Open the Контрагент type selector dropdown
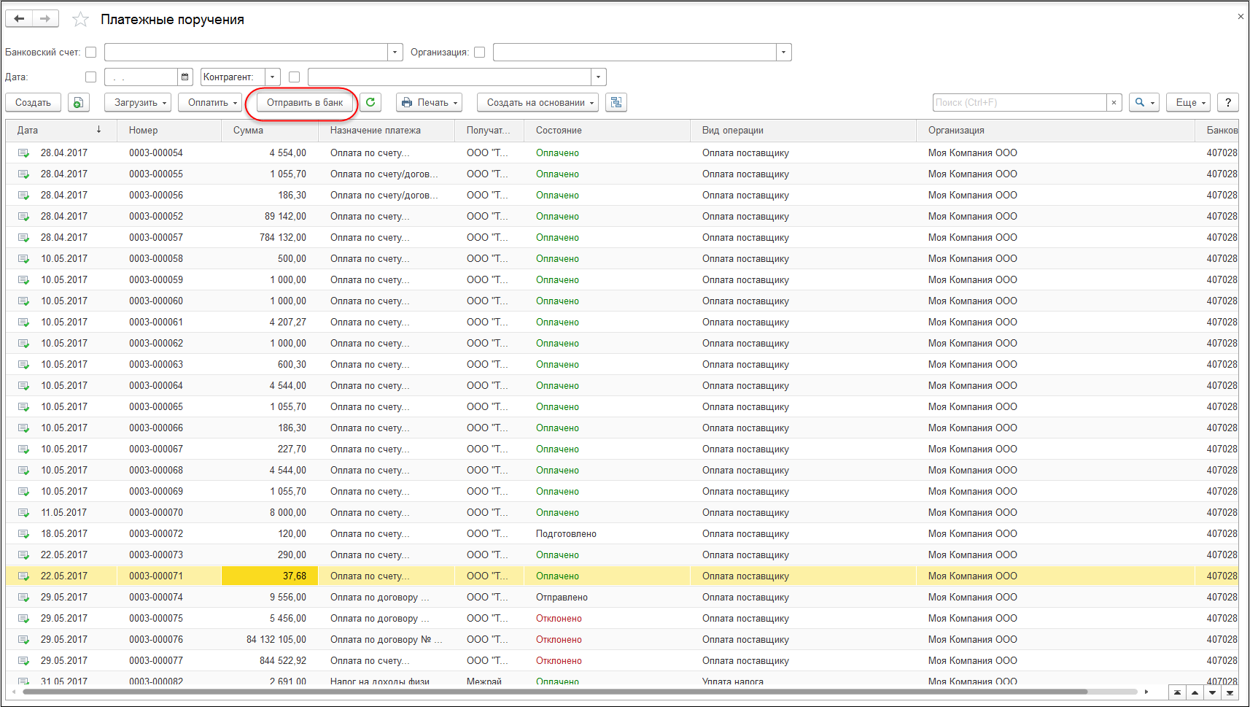This screenshot has height=707, width=1250. point(273,77)
